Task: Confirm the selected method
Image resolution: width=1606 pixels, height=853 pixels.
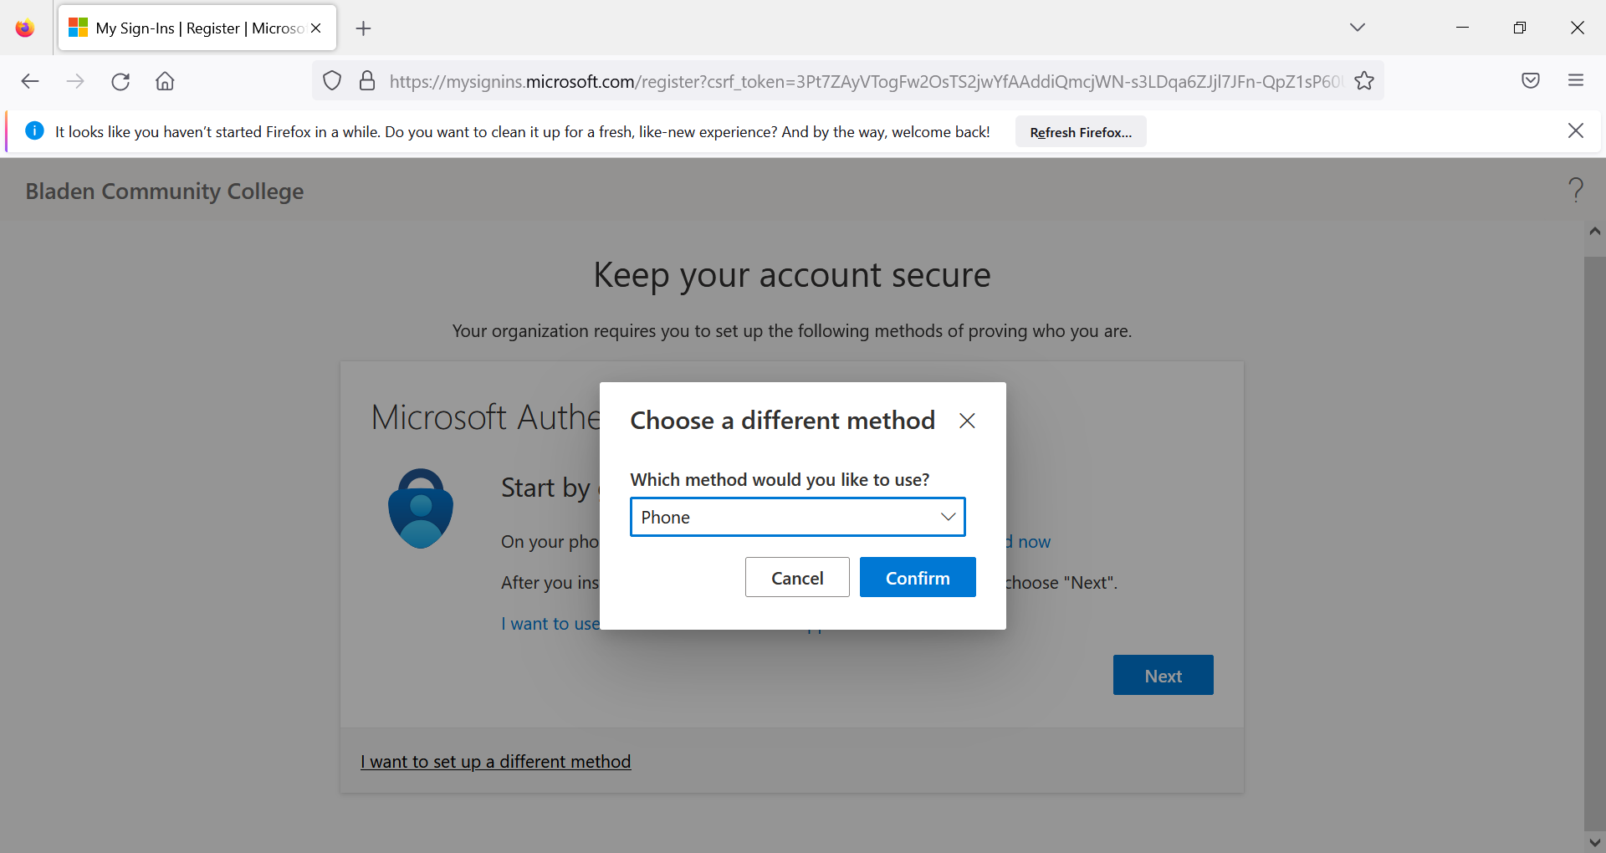Action: [917, 578]
